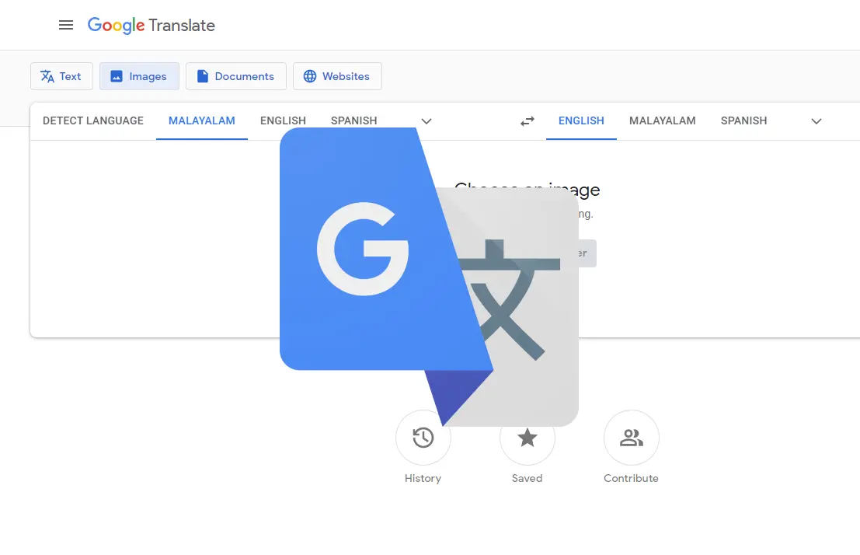Select the Text translation icon
The image size is (860, 555).
coord(47,75)
